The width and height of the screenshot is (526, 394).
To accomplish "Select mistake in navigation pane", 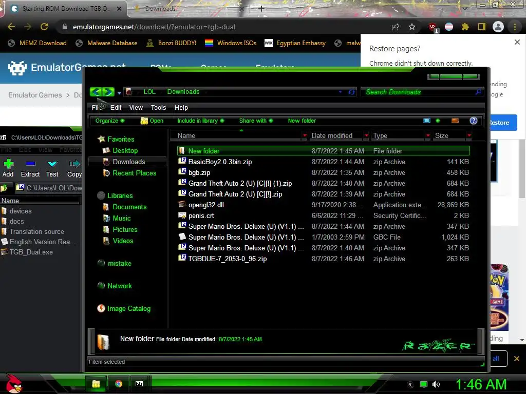I will pos(119,263).
